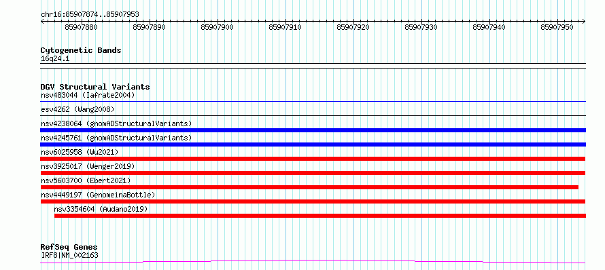Image resolution: width=605 pixels, height=270 pixels.
Task: Click the nsv6025958 (Wu2021) label
Action: point(80,152)
